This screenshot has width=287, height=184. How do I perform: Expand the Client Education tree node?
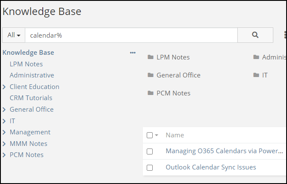tap(4, 87)
